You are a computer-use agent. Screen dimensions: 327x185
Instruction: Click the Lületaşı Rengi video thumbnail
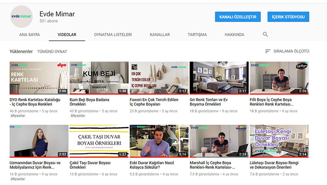coord(279,141)
